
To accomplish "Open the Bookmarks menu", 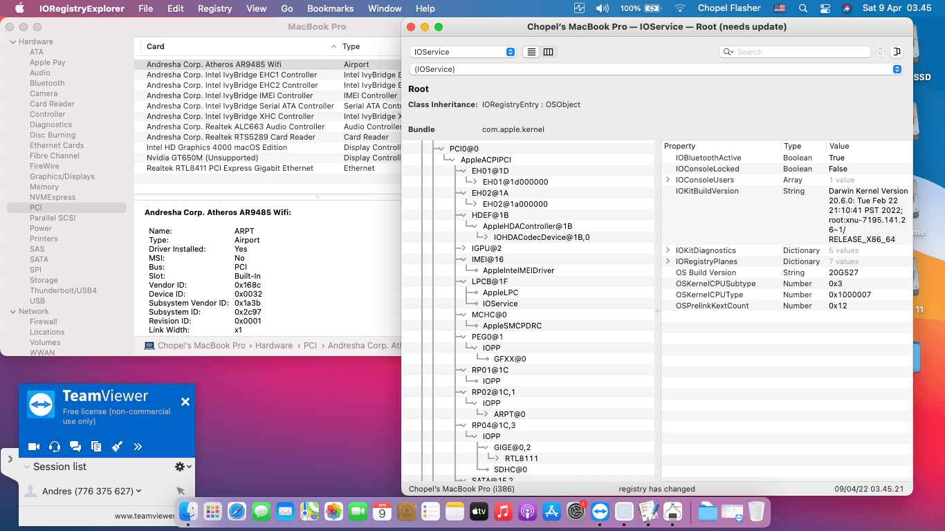I will click(x=330, y=8).
